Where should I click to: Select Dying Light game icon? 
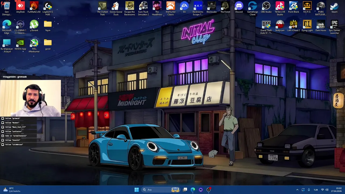[x=307, y=26]
